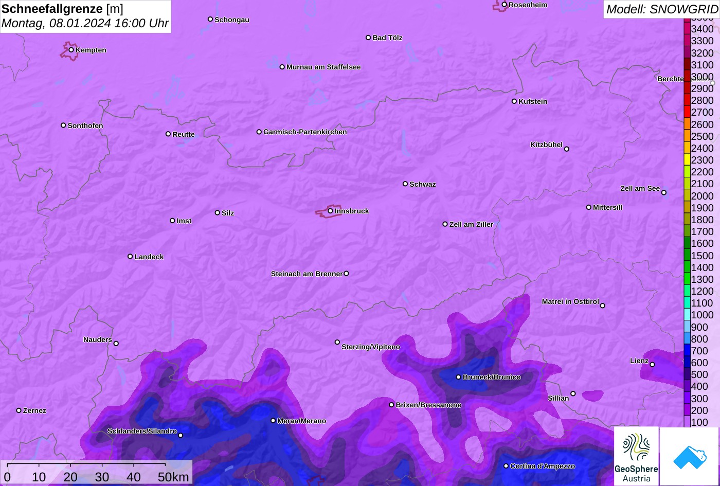Click the Lienz town label
The height and width of the screenshot is (486, 720).
pyautogui.click(x=639, y=361)
